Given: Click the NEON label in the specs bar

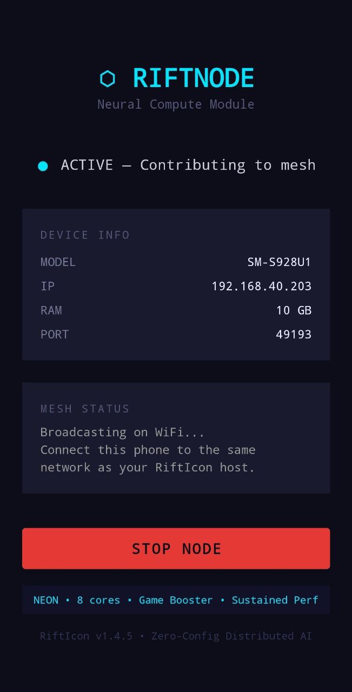Looking at the screenshot, I should pyautogui.click(x=45, y=600).
